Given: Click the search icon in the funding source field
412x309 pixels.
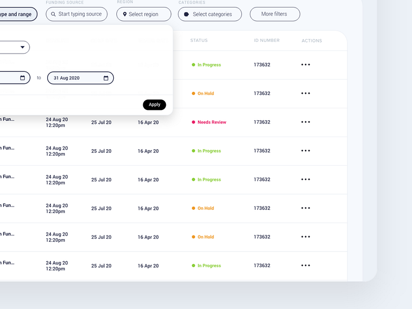Looking at the screenshot, I should tap(53, 14).
